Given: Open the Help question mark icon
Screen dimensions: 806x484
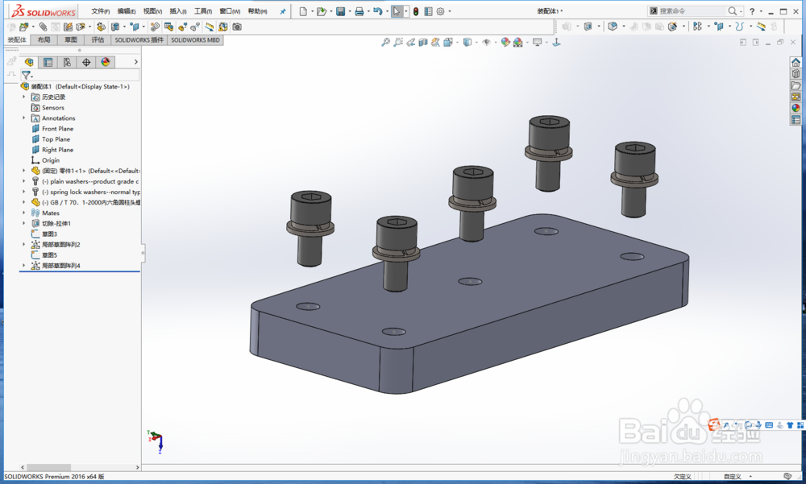Looking at the screenshot, I should 752,11.
